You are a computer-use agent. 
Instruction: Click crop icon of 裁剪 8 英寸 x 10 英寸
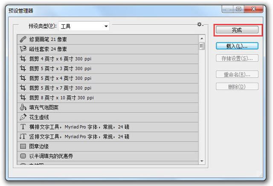coord(23,97)
